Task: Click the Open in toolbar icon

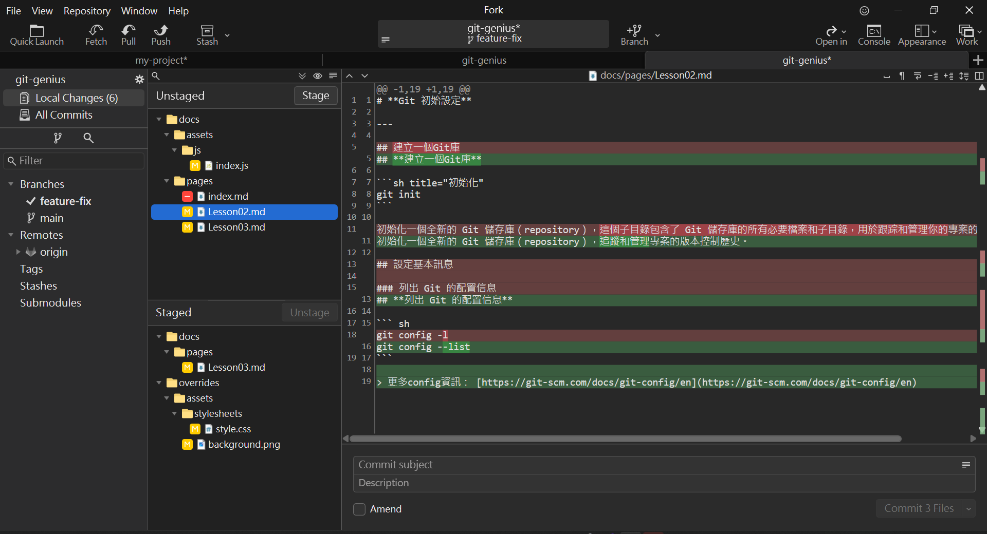Action: coord(831,35)
